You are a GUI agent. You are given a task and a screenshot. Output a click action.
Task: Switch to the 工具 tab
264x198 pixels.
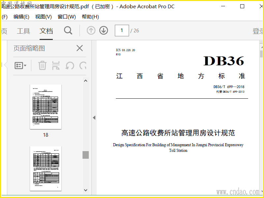(23, 31)
